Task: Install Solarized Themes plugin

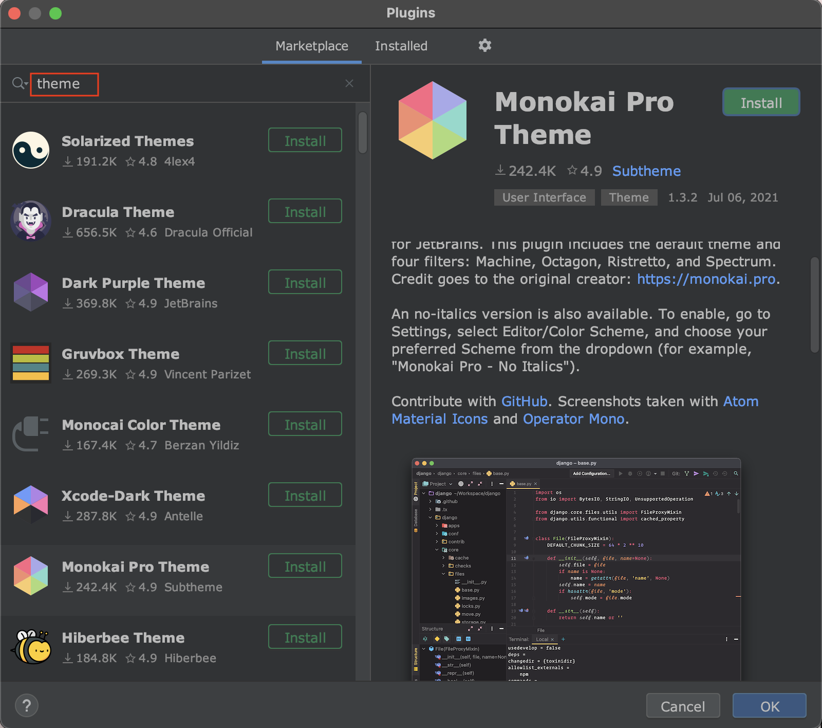Action: (x=305, y=140)
